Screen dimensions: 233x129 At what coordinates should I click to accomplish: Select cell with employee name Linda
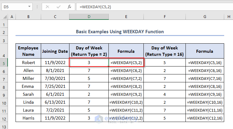tap(28, 102)
